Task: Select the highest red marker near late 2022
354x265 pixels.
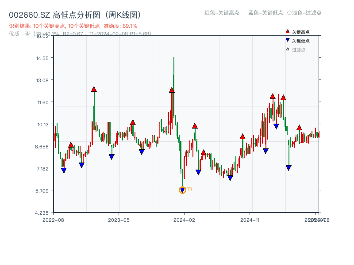Action: [x=94, y=89]
